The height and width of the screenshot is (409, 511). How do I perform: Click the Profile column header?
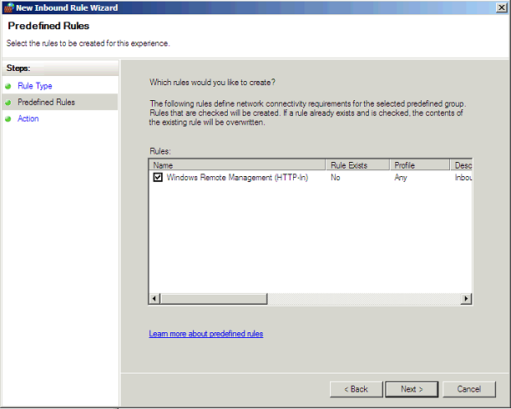point(420,165)
